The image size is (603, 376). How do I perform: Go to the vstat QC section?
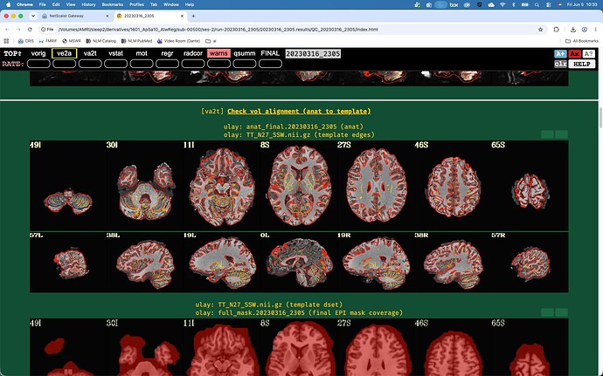tap(115, 53)
